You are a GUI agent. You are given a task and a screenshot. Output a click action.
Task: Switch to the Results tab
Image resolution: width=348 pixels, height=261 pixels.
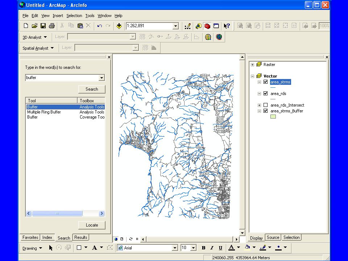(x=81, y=237)
